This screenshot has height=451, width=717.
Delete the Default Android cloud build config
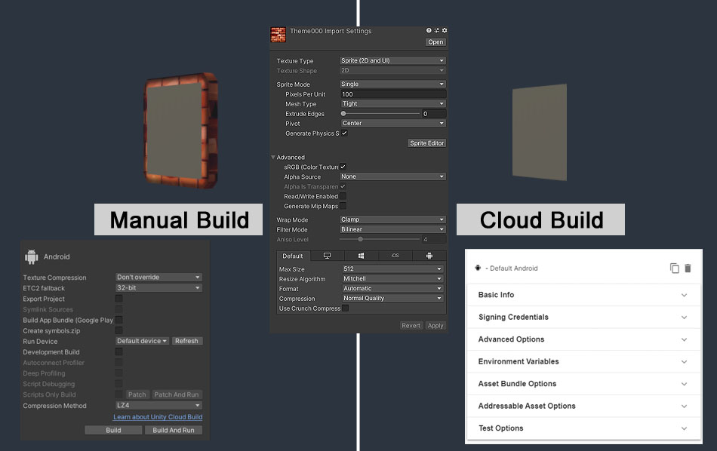click(689, 268)
